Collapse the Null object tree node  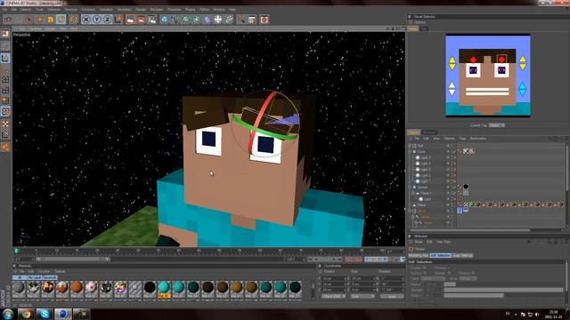[x=410, y=146]
